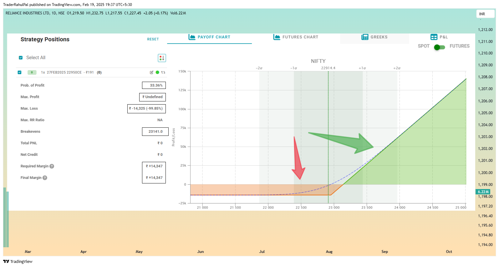Click the Breakevens value 23141.0

click(x=155, y=131)
